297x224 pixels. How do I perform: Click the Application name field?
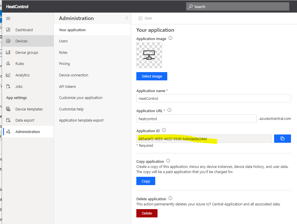coord(213,98)
